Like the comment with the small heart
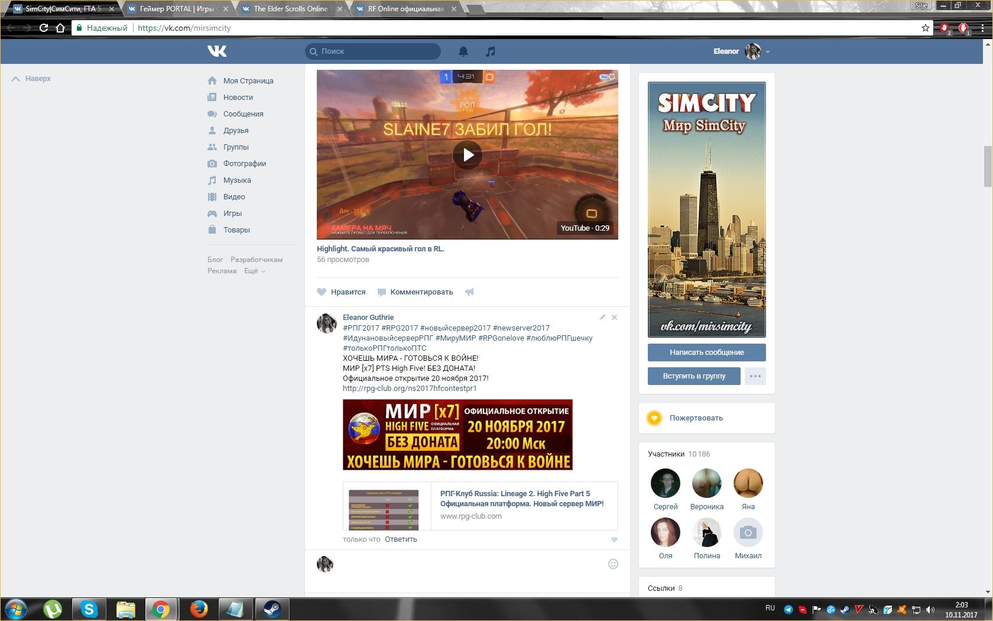The height and width of the screenshot is (621, 993). (614, 539)
